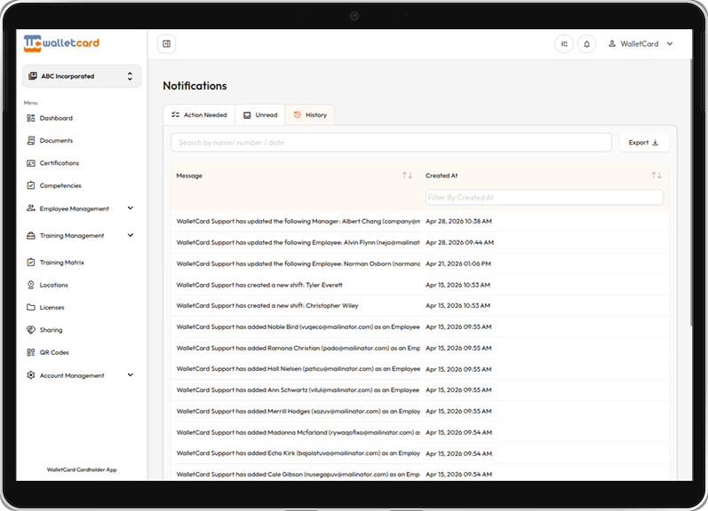Click the Training Management icon
Screen dimensions: 708x511
click(31, 235)
